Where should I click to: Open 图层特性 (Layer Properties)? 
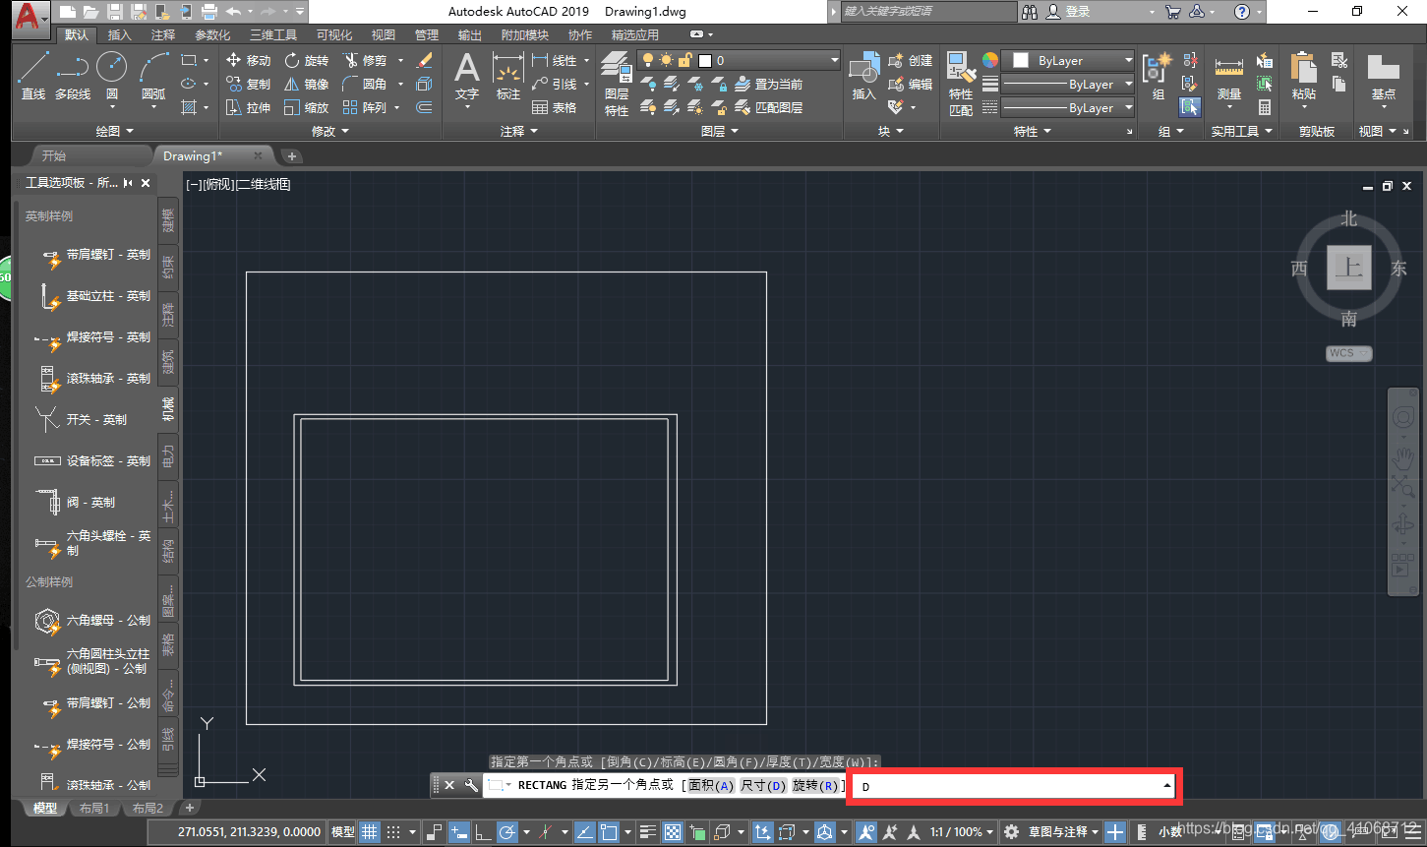tap(617, 85)
